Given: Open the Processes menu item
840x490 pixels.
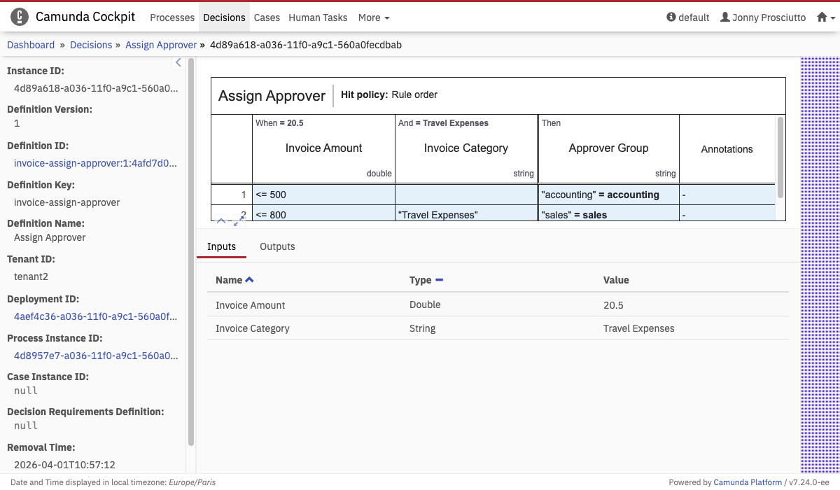Looking at the screenshot, I should (x=172, y=17).
